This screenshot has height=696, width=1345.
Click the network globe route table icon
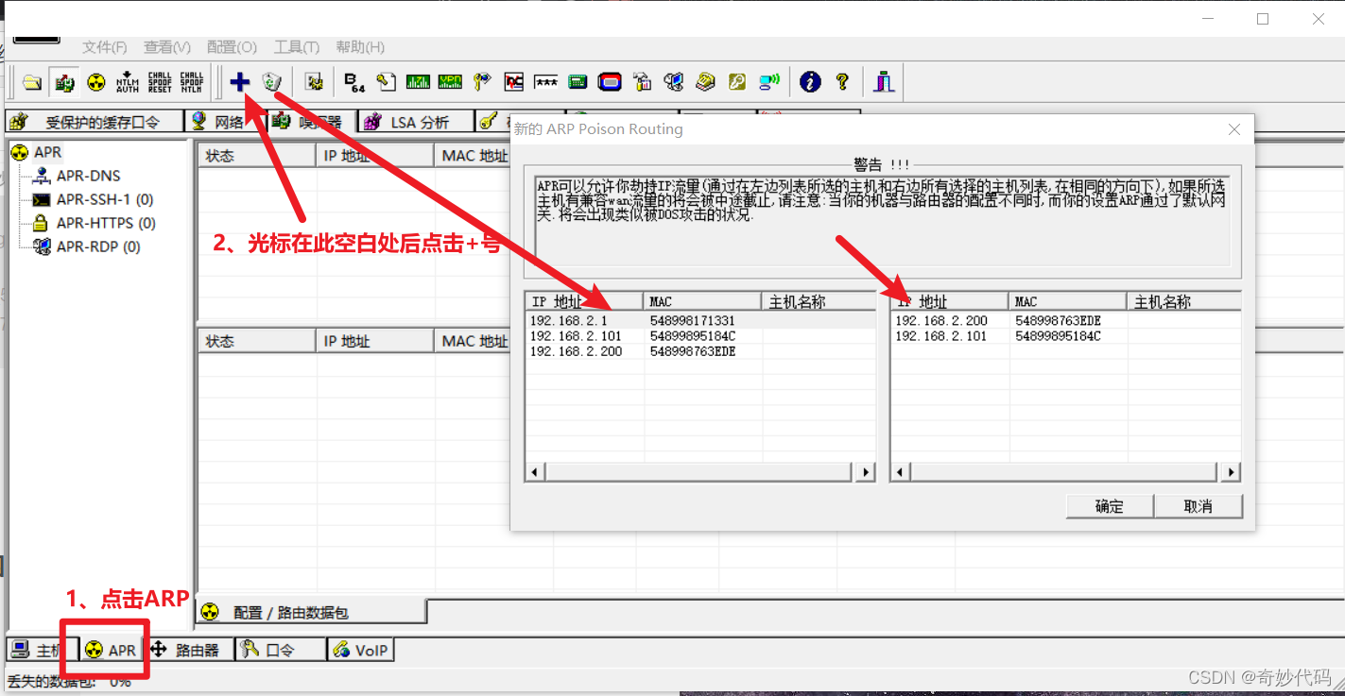673,82
